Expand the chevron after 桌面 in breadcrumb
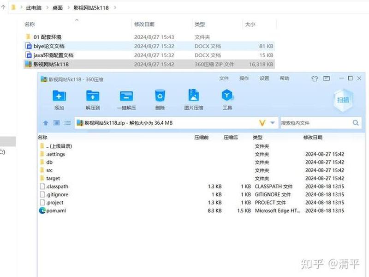 click(x=68, y=8)
